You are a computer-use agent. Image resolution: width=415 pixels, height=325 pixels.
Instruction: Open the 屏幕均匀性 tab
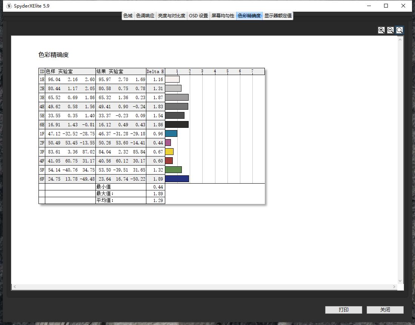pyautogui.click(x=223, y=16)
